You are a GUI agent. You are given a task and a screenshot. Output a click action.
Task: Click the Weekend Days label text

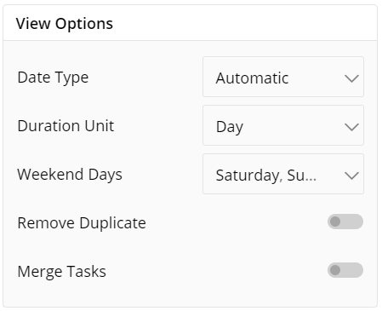click(70, 175)
